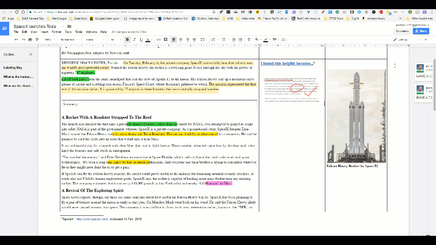The width and height of the screenshot is (436, 245).
Task: Click the Insert link icon
Action: (x=159, y=40)
